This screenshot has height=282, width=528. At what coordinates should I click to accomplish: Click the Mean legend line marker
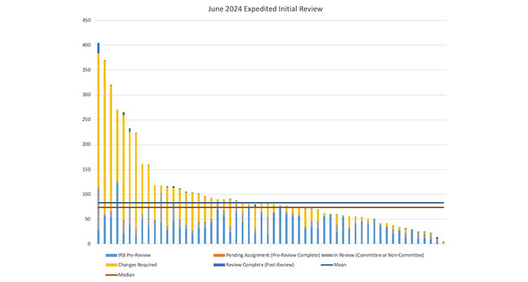coord(328,265)
